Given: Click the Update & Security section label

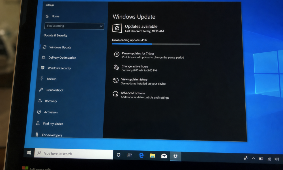Looking at the screenshot, I should click(x=55, y=35).
